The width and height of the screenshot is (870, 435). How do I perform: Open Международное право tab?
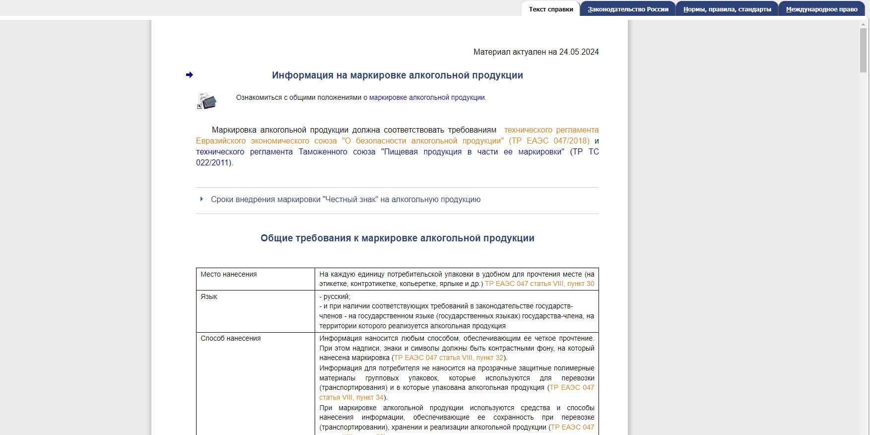pyautogui.click(x=821, y=9)
